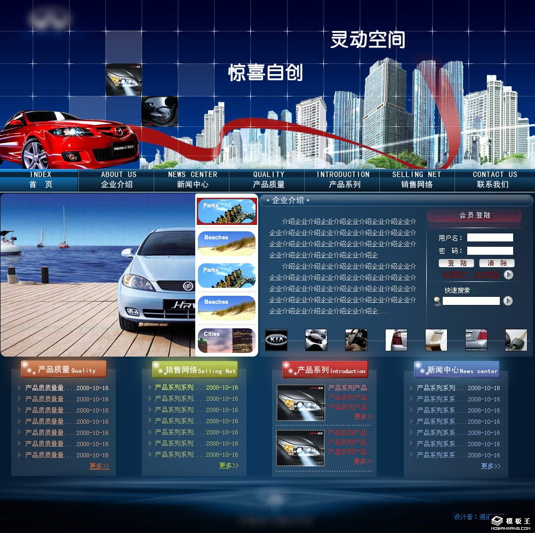This screenshot has width=535, height=533.
Task: Open the upper headlight product image
Action: 301,403
